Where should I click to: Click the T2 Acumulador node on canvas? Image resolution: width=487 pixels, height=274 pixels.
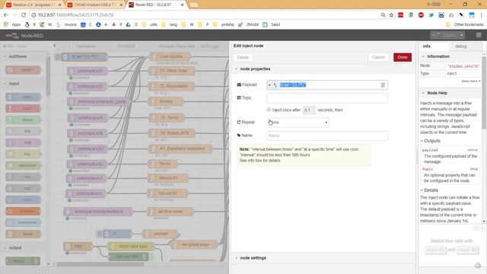173,86
